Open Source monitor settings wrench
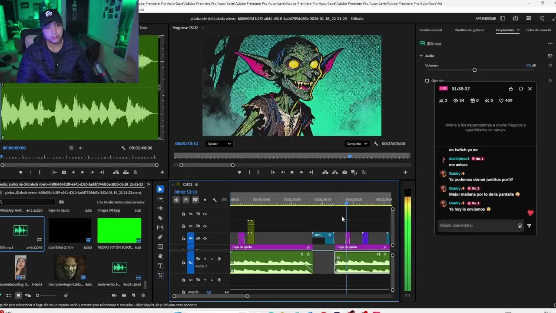Image resolution: width=556 pixels, height=313 pixels. tap(123, 148)
